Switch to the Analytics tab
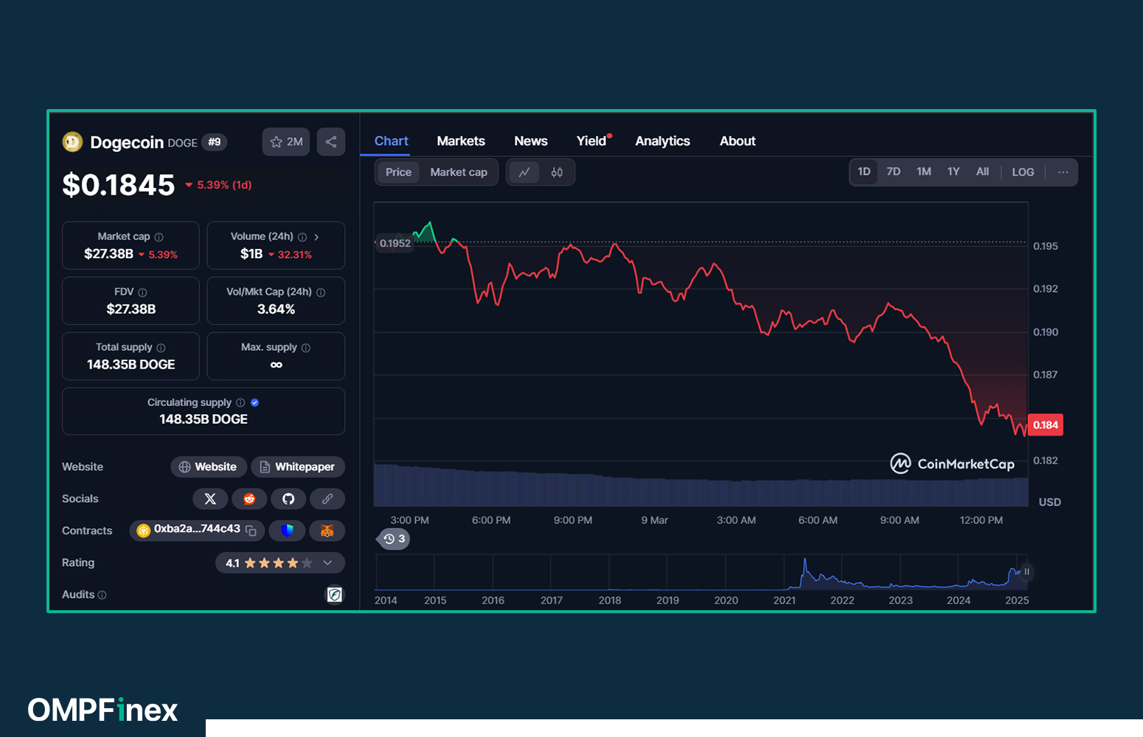 coord(663,141)
